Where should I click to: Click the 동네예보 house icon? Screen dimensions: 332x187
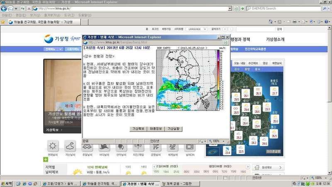point(257,168)
